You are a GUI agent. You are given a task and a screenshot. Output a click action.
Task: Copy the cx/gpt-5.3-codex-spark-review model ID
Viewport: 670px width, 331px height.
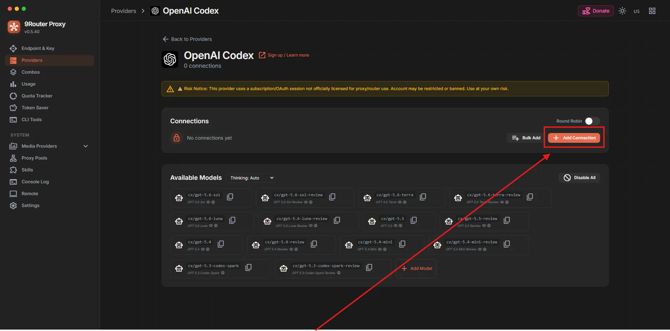pos(369,267)
